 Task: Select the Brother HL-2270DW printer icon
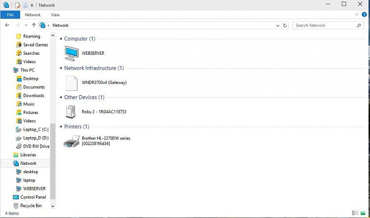72,141
